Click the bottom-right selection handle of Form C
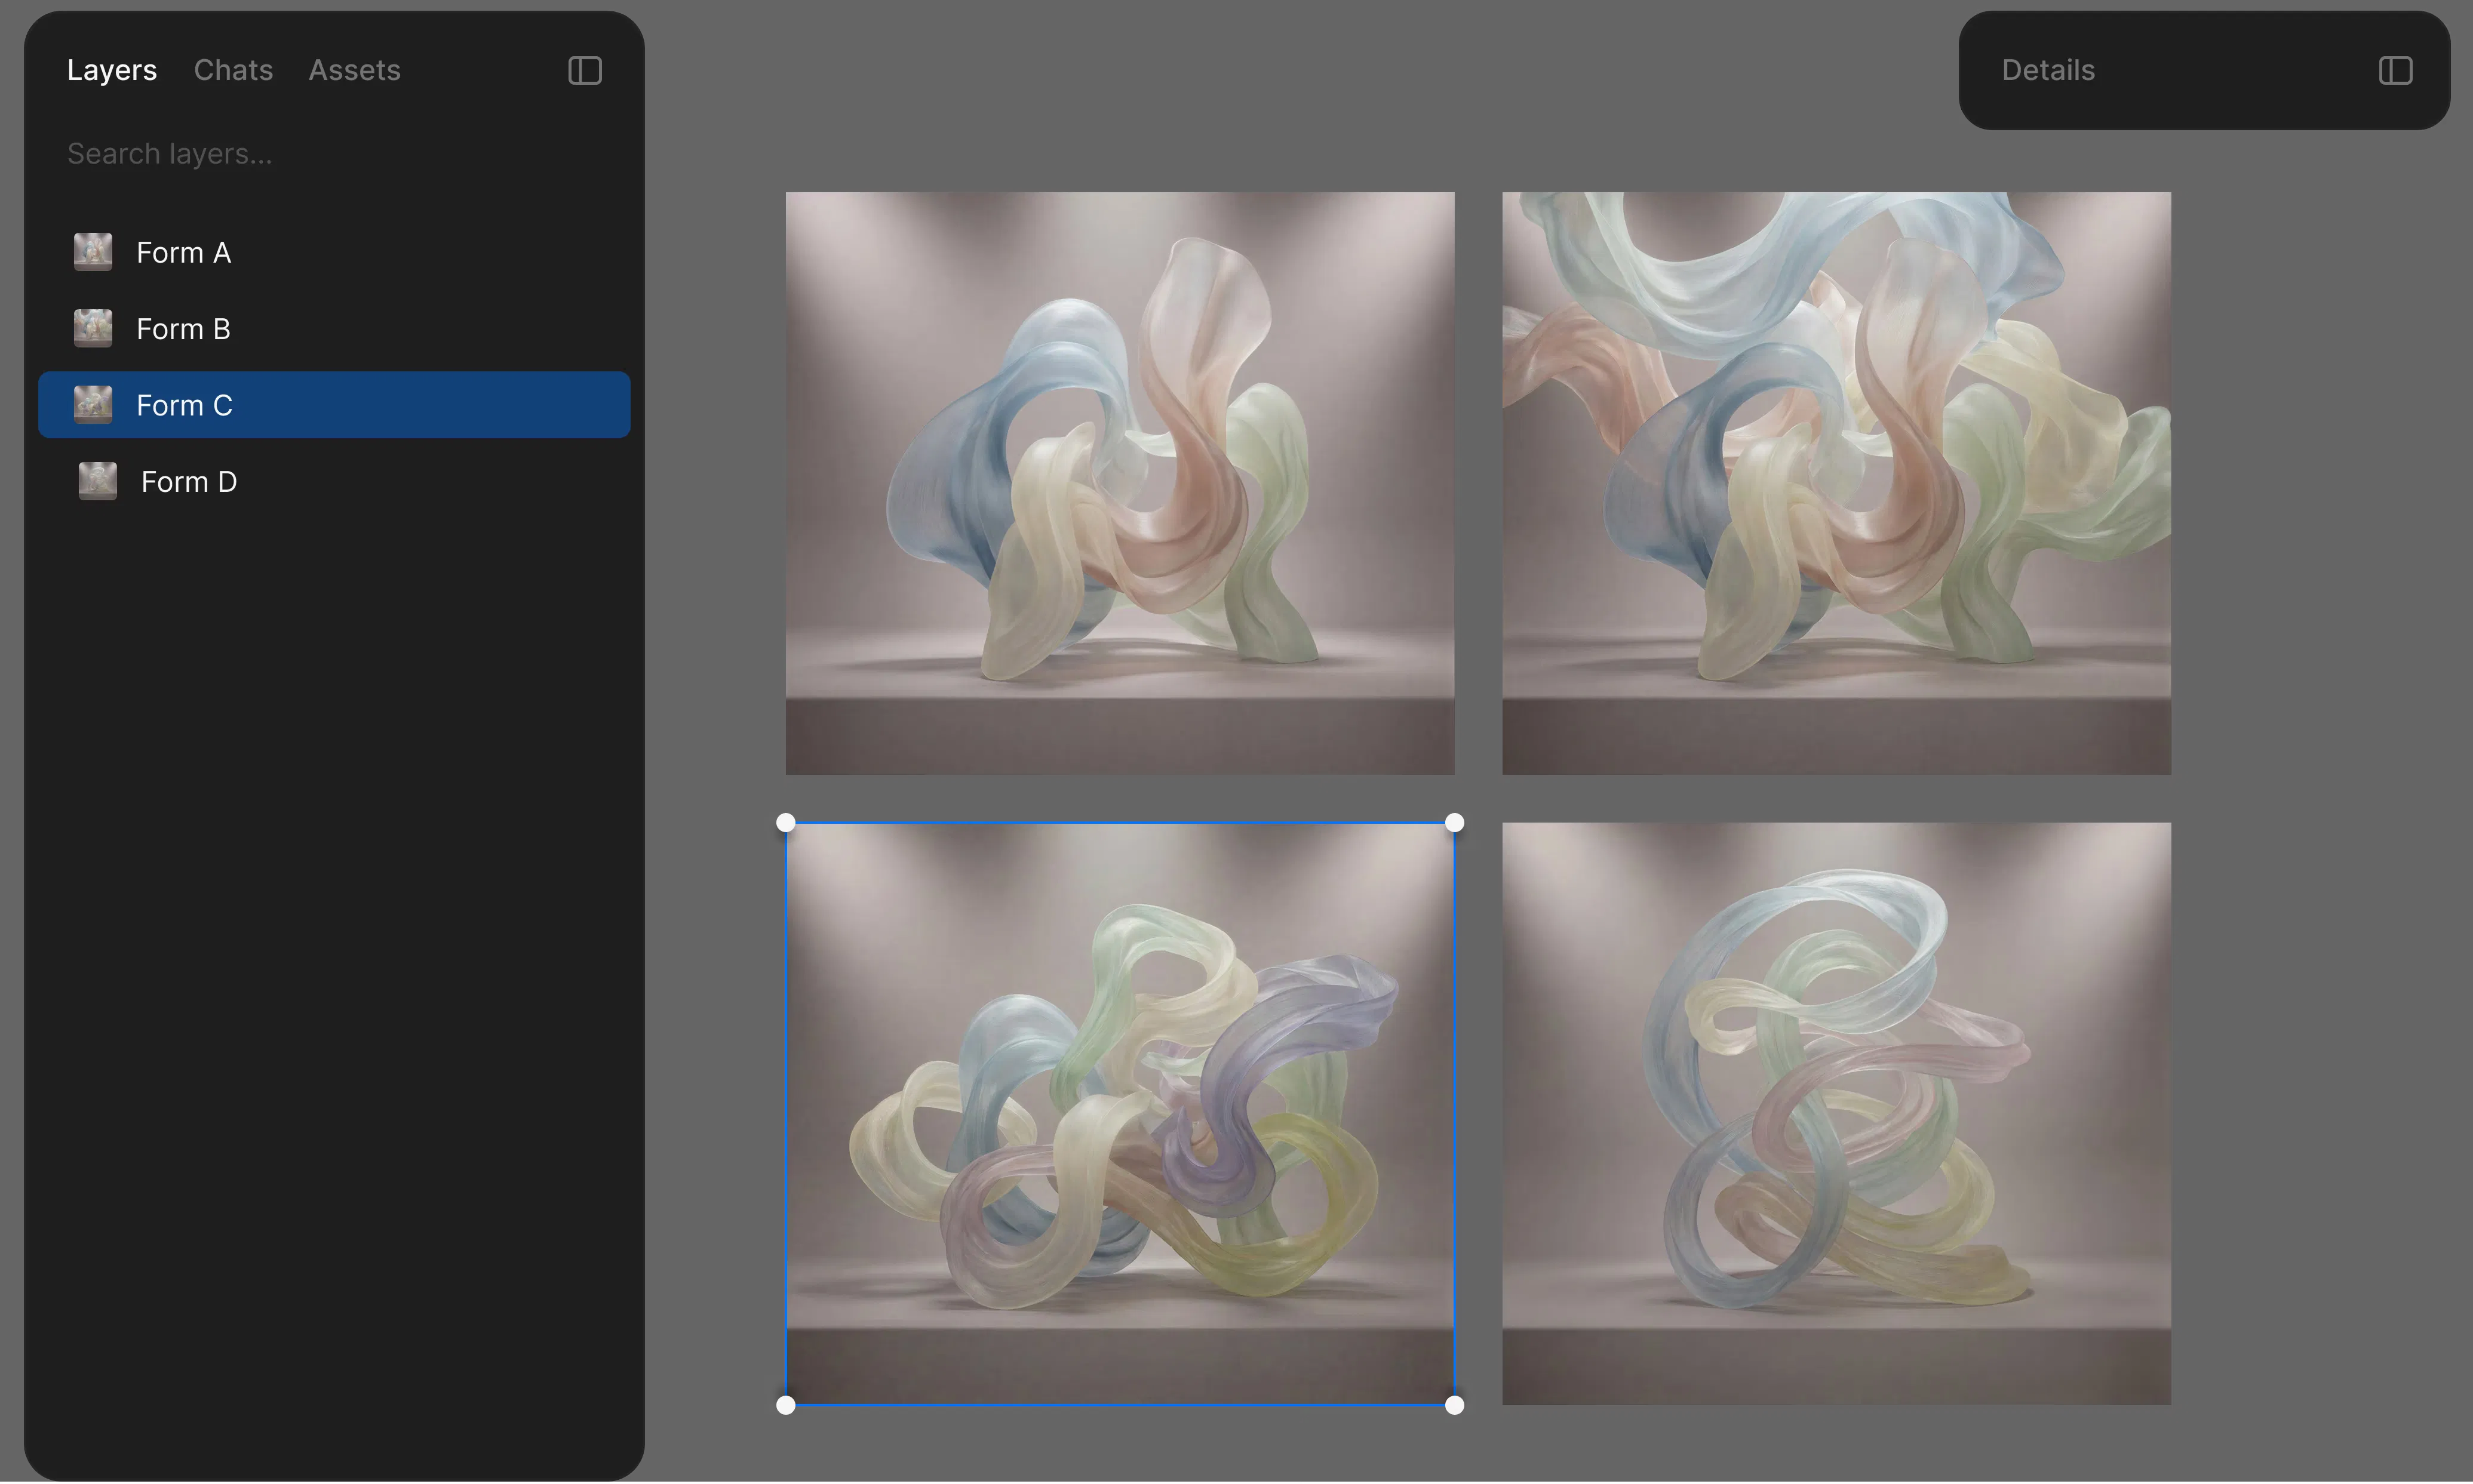Image resolution: width=2473 pixels, height=1484 pixels. 1455,1405
